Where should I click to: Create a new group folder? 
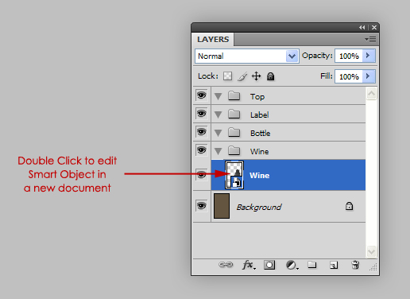312,265
